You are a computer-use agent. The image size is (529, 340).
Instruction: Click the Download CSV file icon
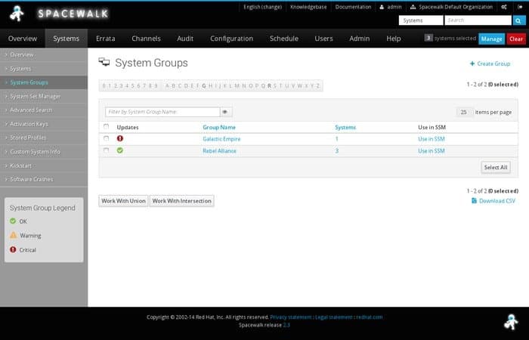pyautogui.click(x=474, y=201)
